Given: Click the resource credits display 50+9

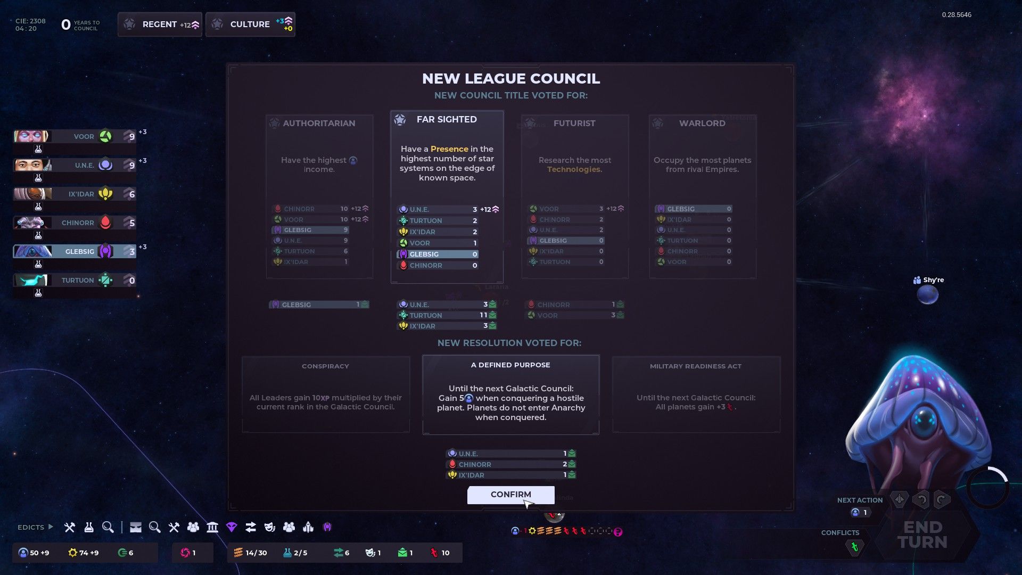Looking at the screenshot, I should point(35,553).
